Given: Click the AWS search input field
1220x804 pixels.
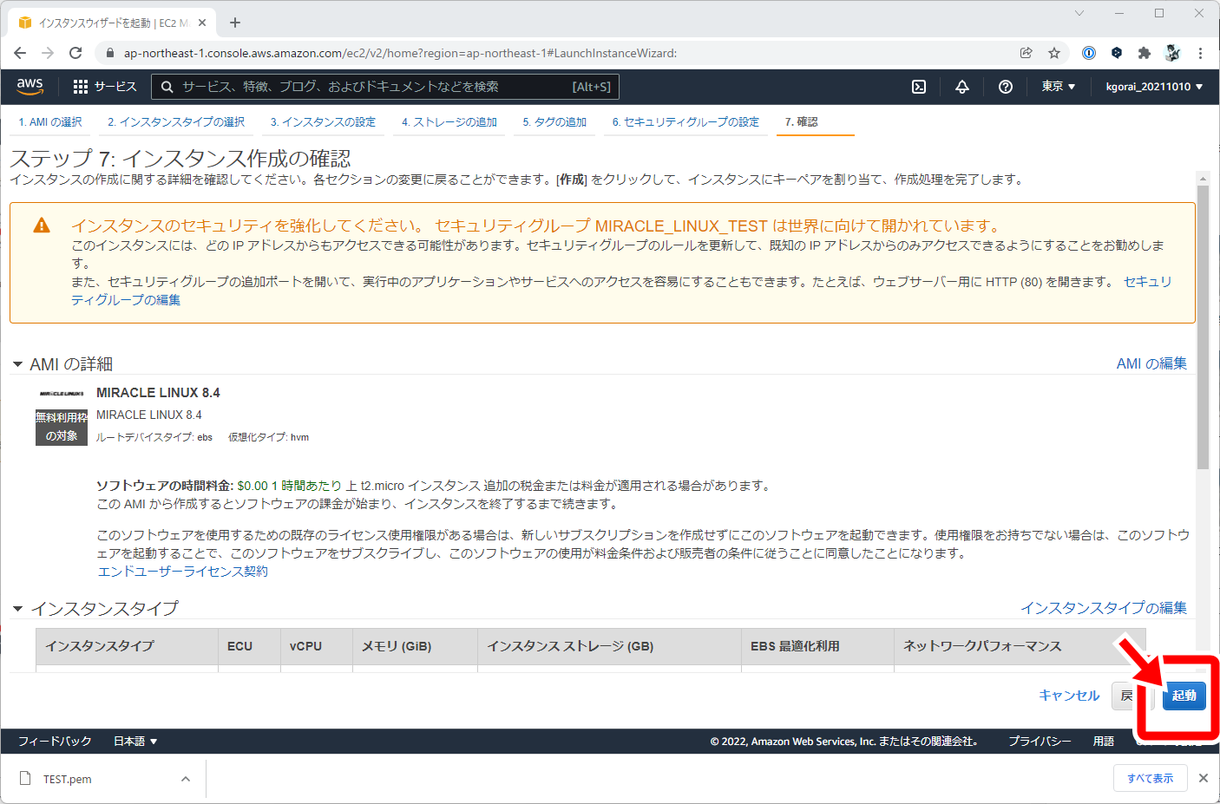Looking at the screenshot, I should pos(385,87).
